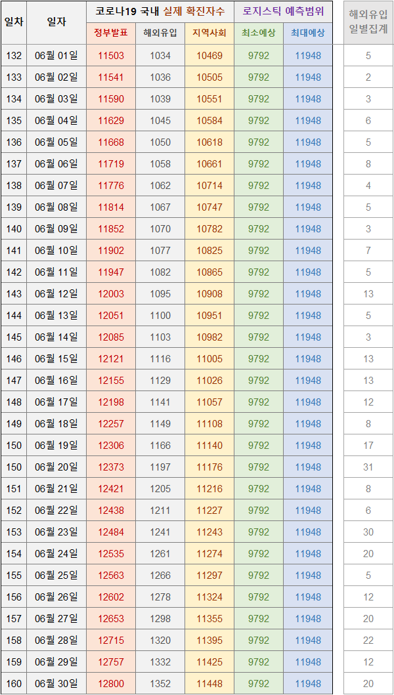
Task: Select overseas inflow value 1241
Action: click(x=160, y=532)
